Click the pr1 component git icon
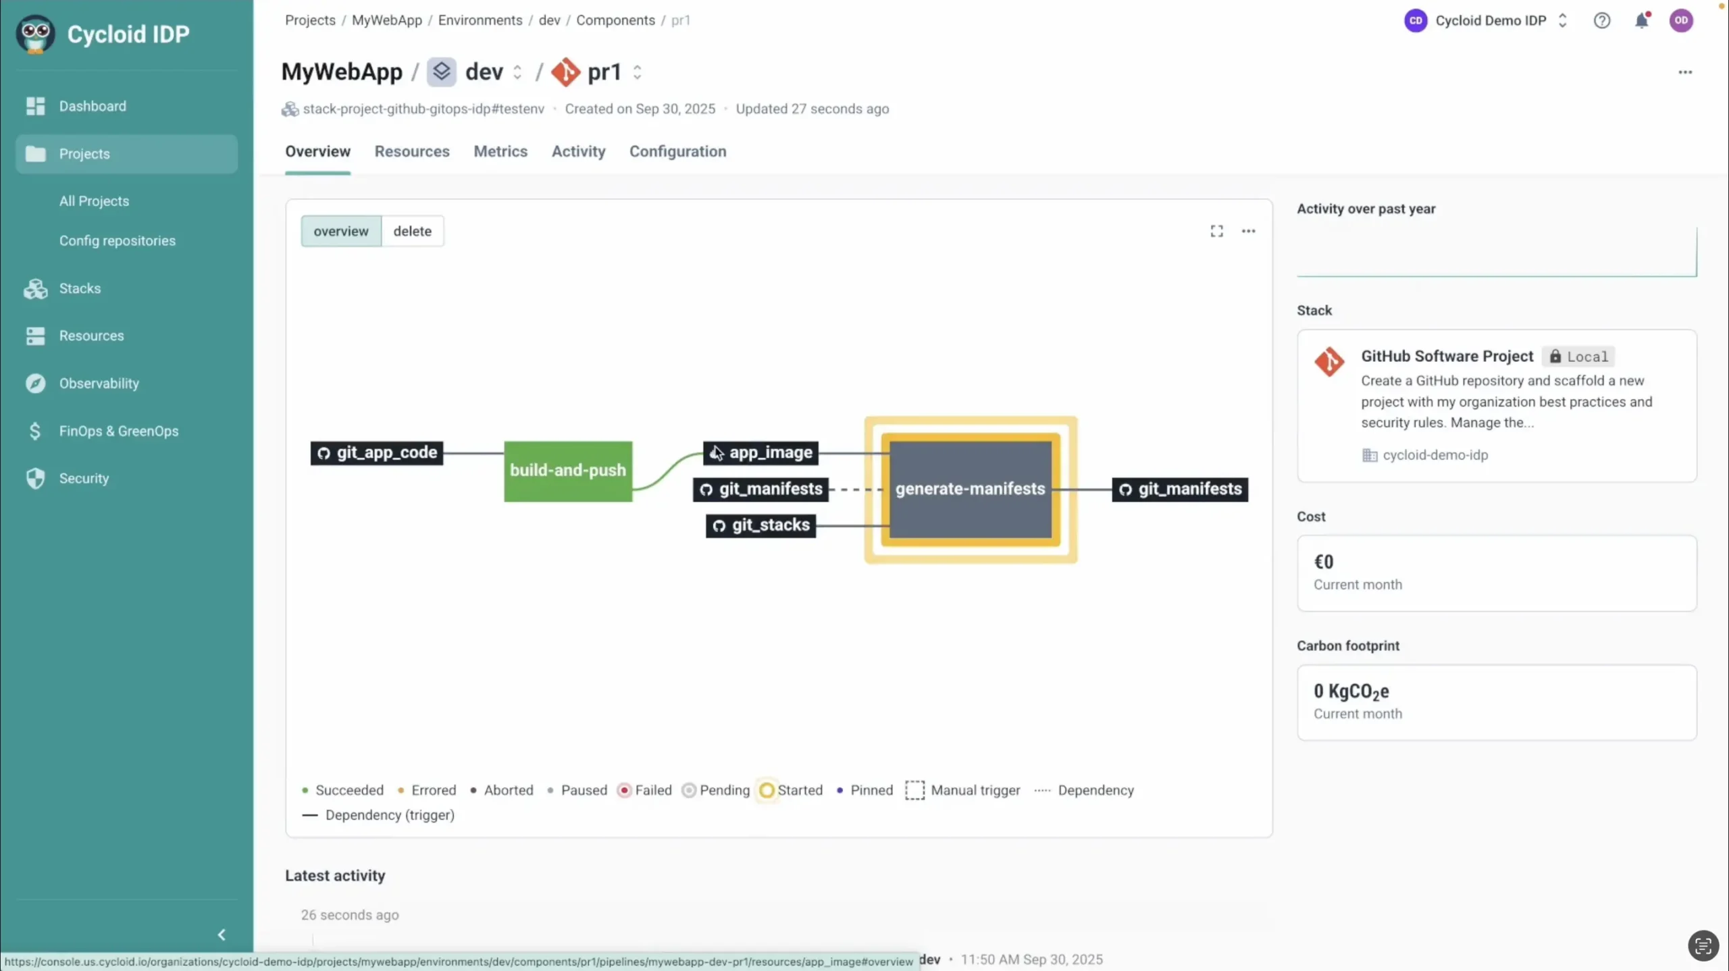The width and height of the screenshot is (1729, 971). pos(565,72)
